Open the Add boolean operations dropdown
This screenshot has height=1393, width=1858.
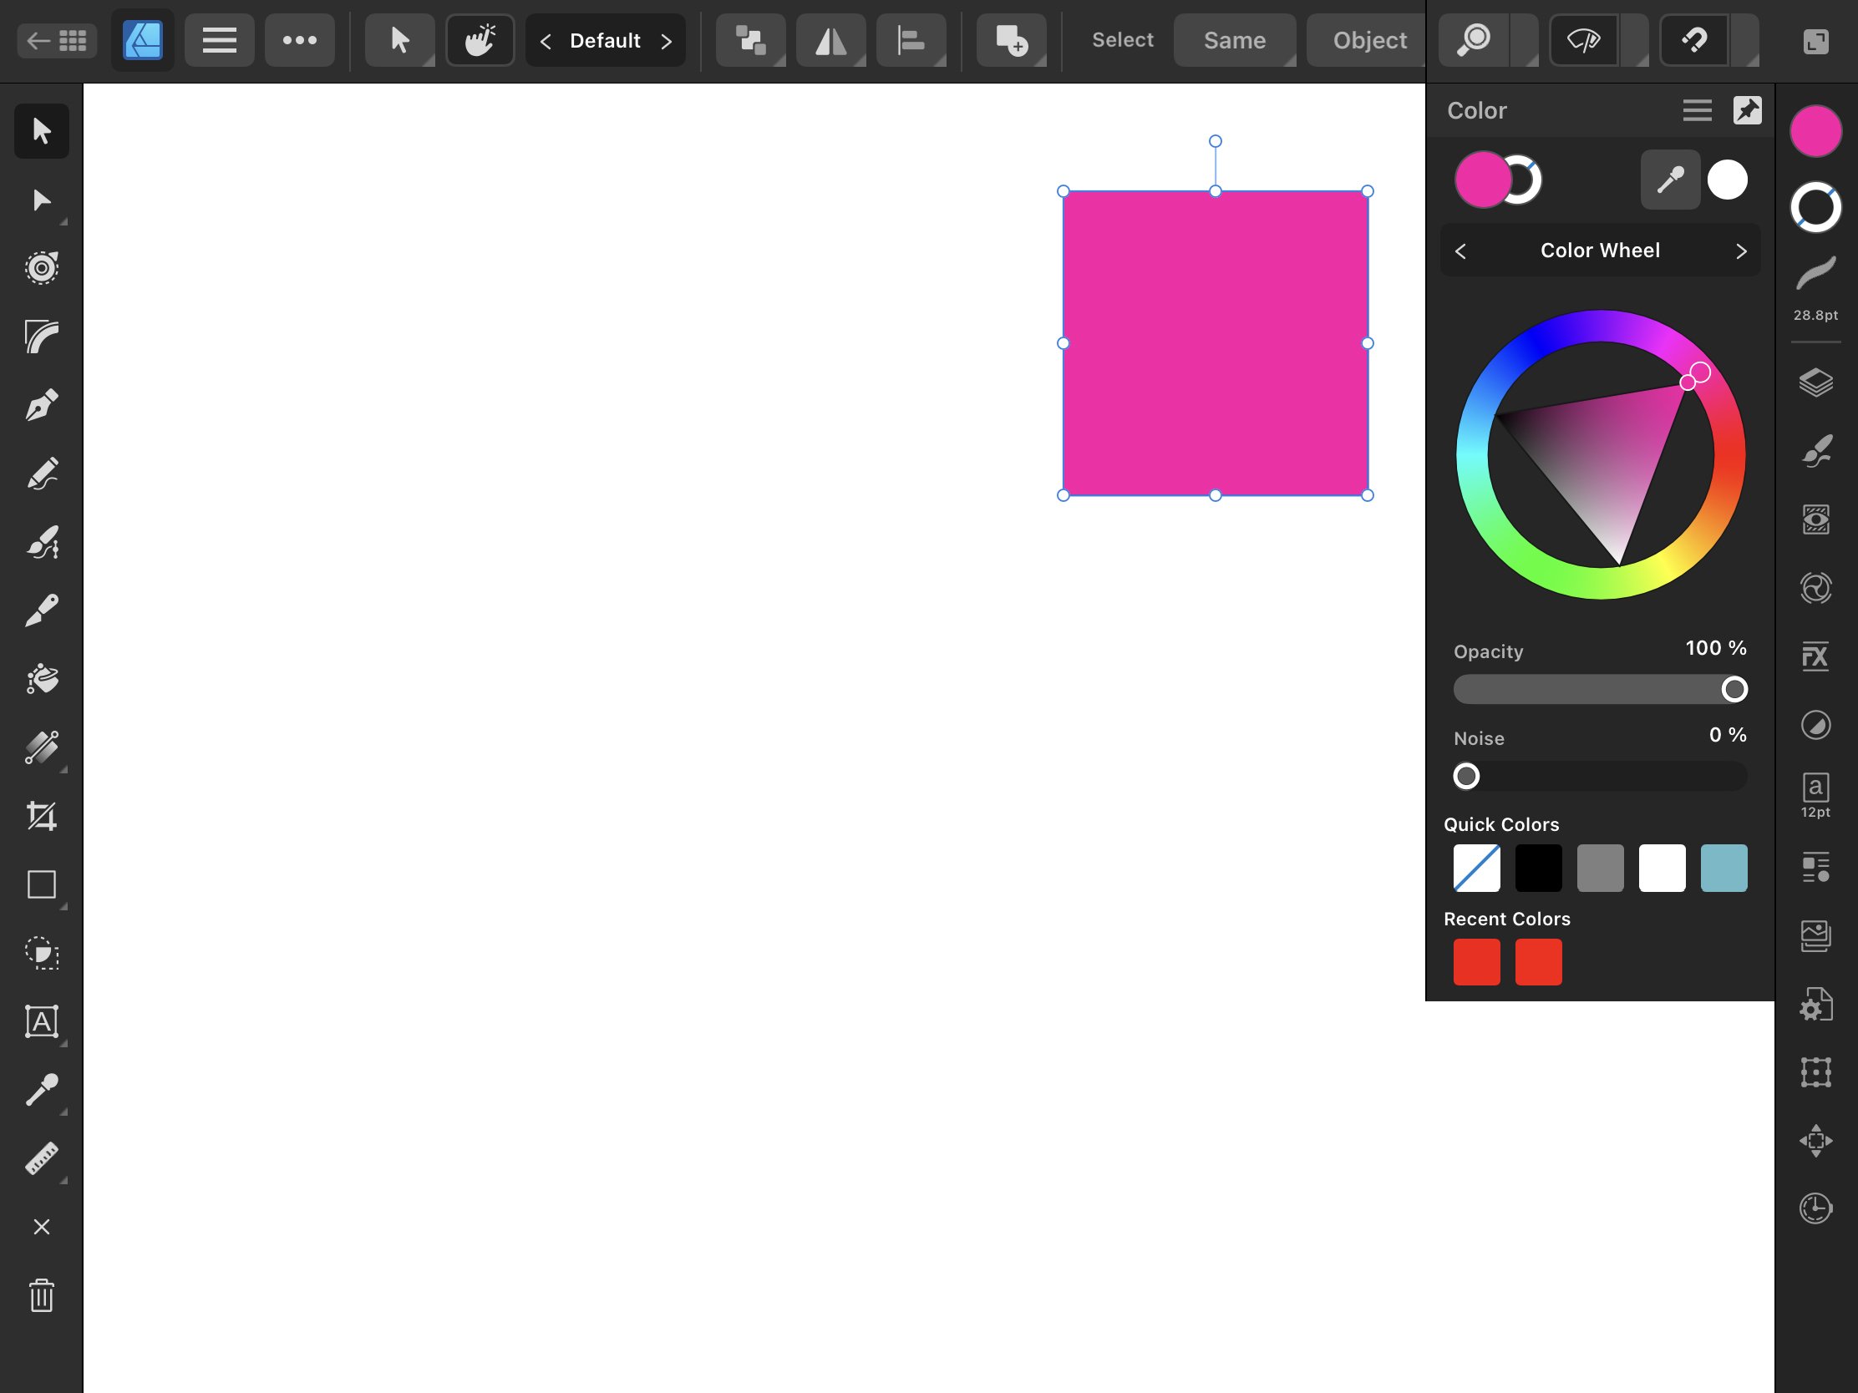pos(1012,40)
